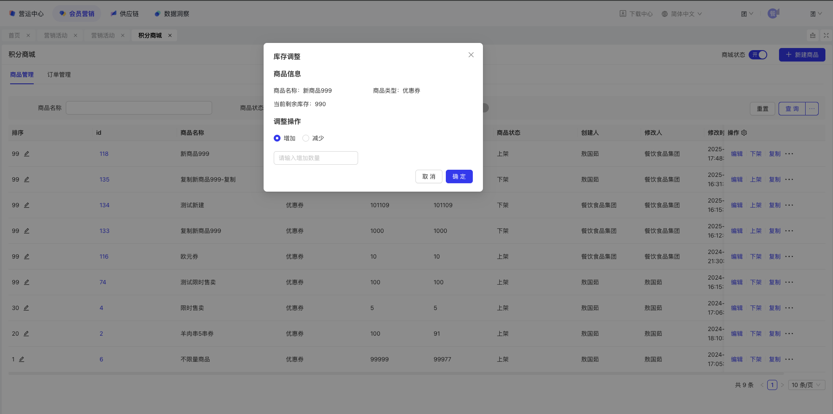Focus the 请输入增加数量 input field
The height and width of the screenshot is (414, 833).
click(x=315, y=158)
